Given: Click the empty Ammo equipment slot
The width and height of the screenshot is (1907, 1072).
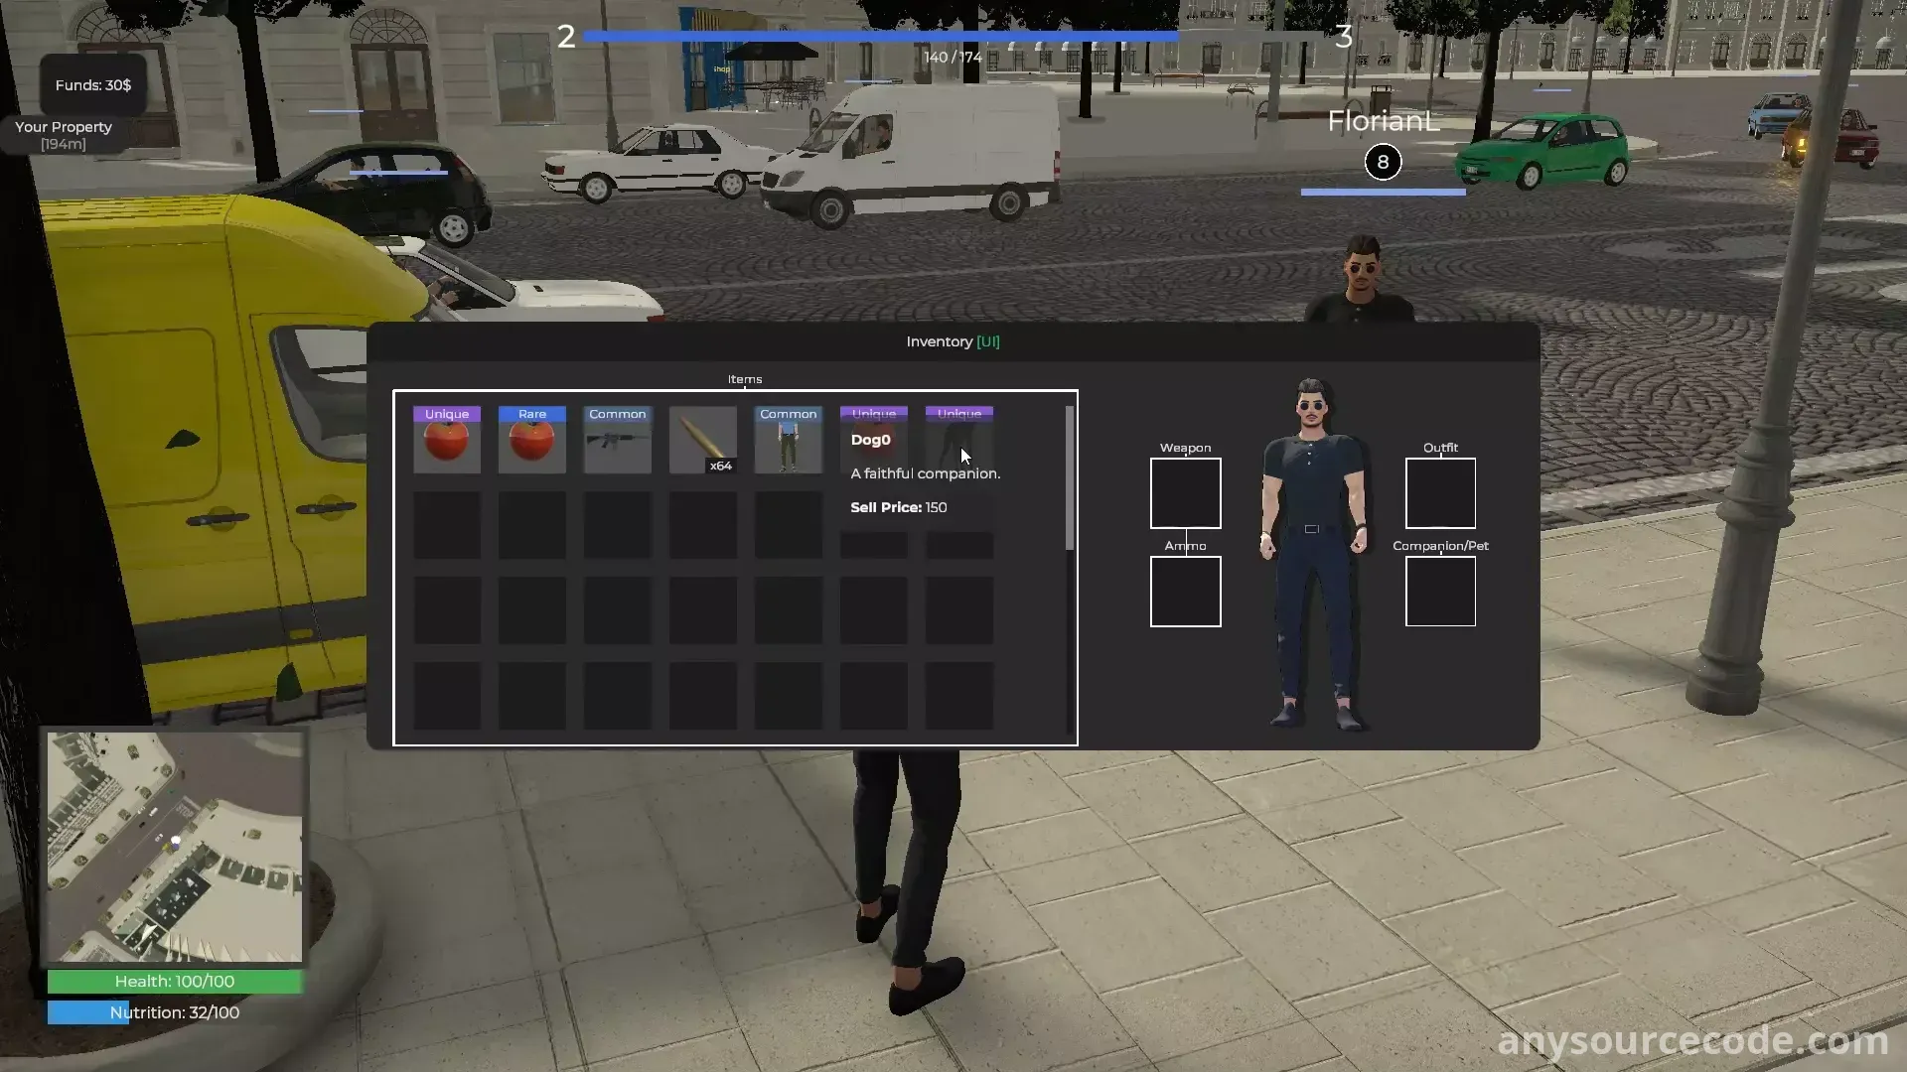Looking at the screenshot, I should click(1185, 592).
